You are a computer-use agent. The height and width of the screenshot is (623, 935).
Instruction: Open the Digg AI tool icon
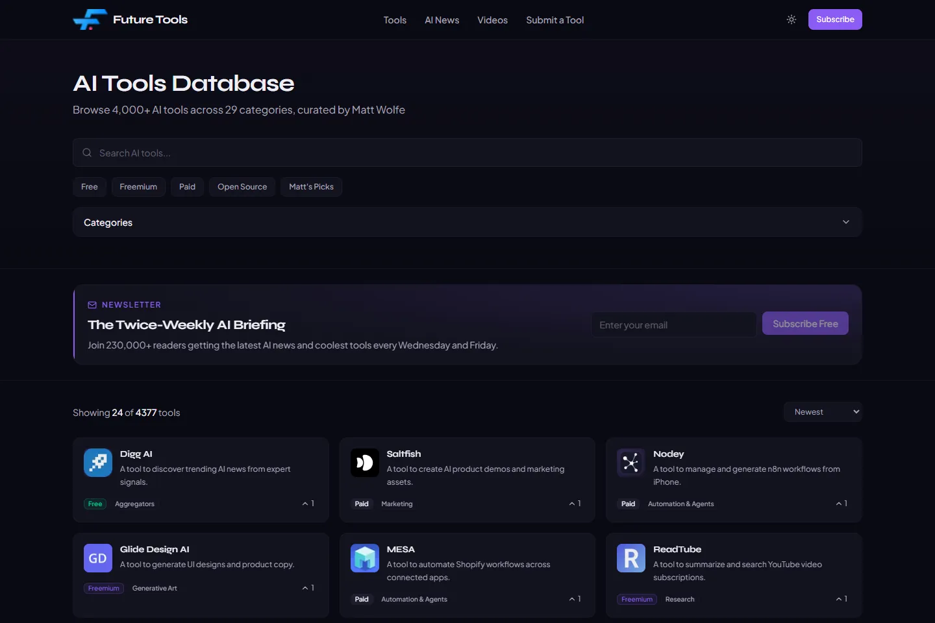(98, 463)
